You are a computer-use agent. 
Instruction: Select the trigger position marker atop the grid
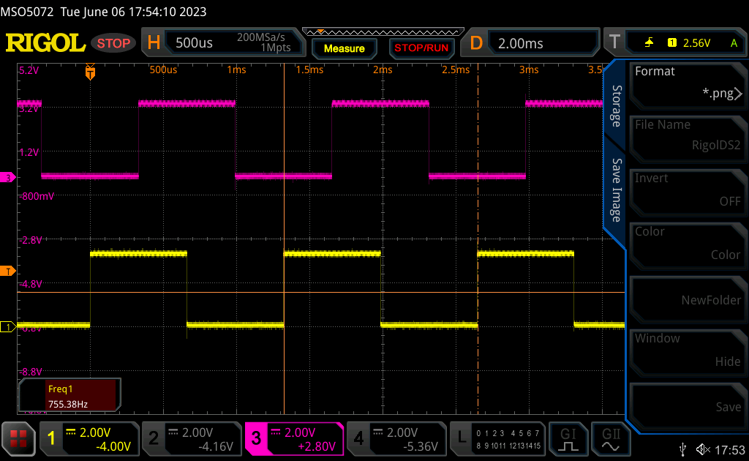tap(90, 72)
